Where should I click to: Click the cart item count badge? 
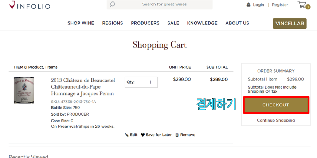[308, 7]
